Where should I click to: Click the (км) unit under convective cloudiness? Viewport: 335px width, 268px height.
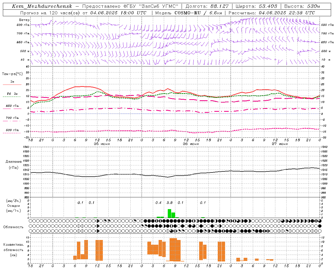(14, 255)
